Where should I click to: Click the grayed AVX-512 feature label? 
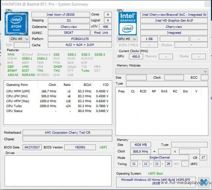(87, 58)
